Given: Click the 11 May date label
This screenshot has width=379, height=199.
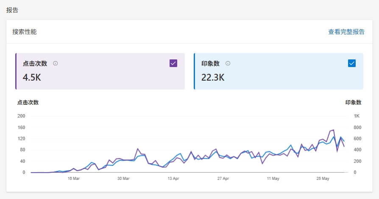Looking at the screenshot, I should tap(273, 179).
